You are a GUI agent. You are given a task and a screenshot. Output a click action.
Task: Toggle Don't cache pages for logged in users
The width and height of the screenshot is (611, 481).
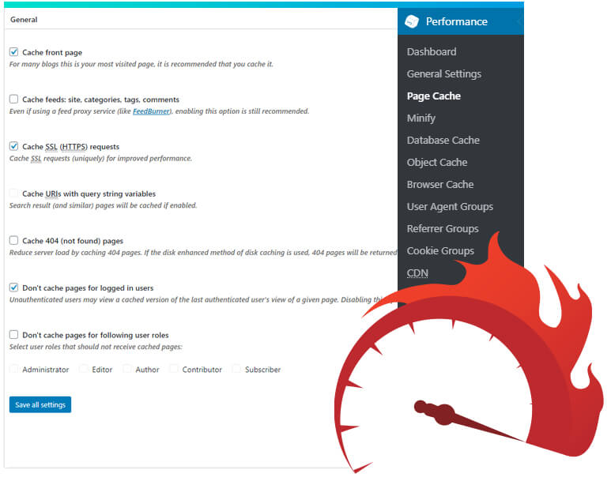point(13,287)
